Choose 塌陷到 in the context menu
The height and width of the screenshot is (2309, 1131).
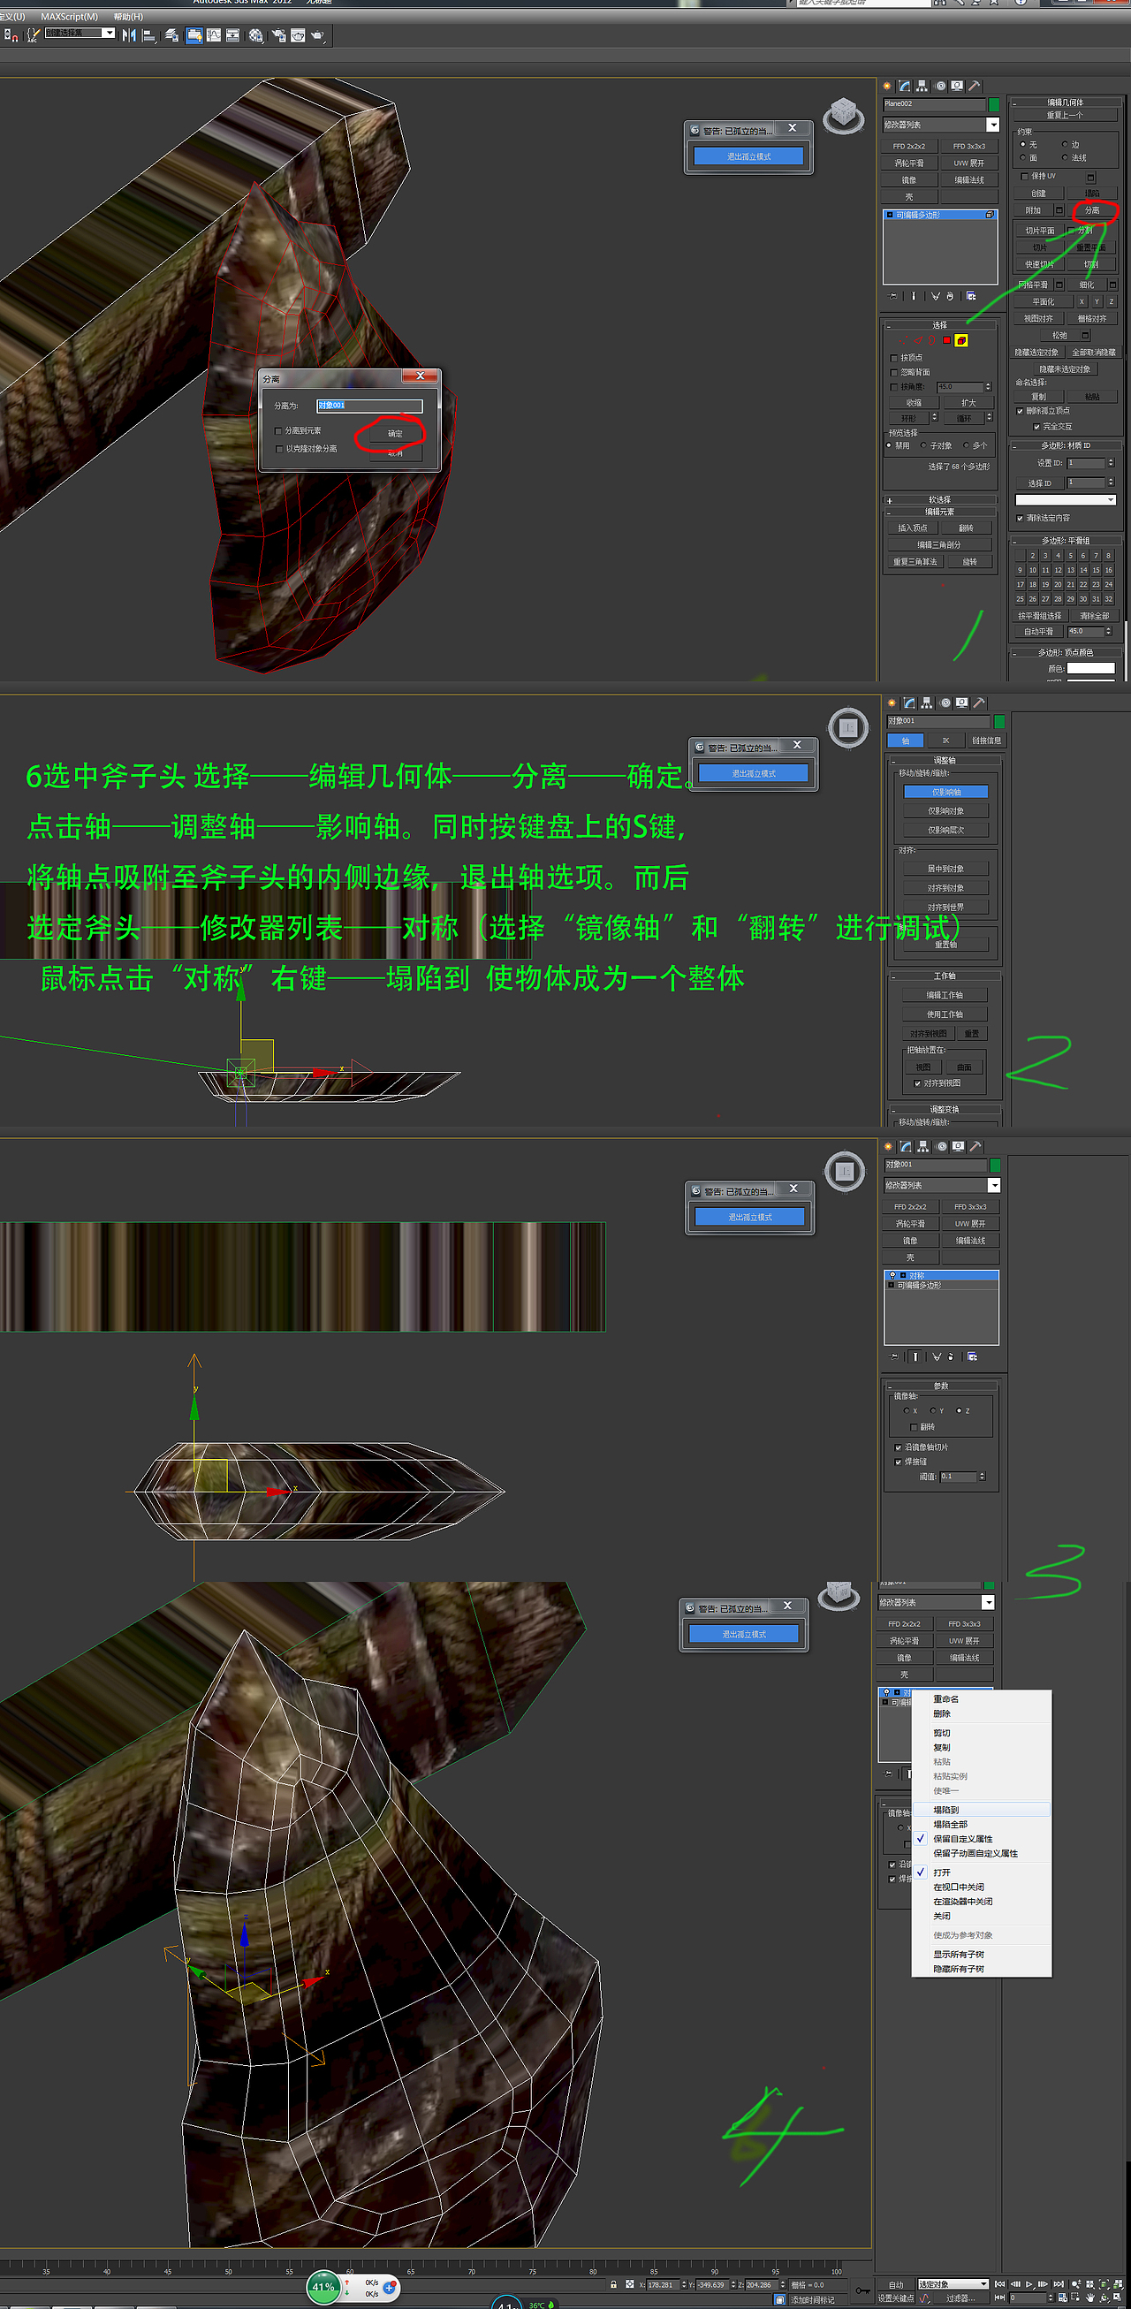981,1810
